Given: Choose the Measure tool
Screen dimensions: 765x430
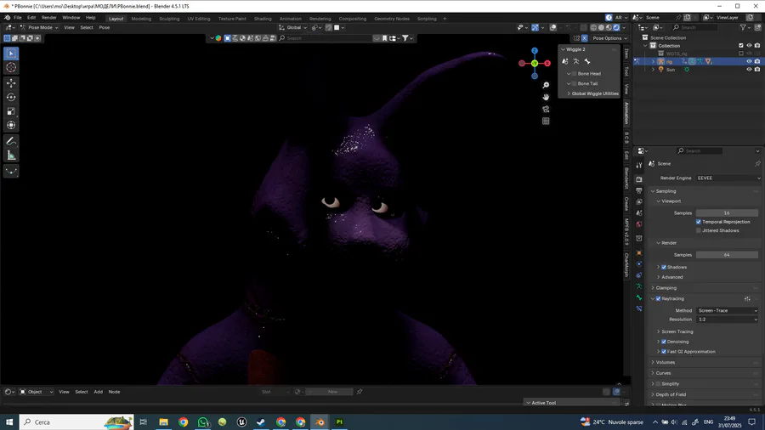Looking at the screenshot, I should (x=11, y=156).
